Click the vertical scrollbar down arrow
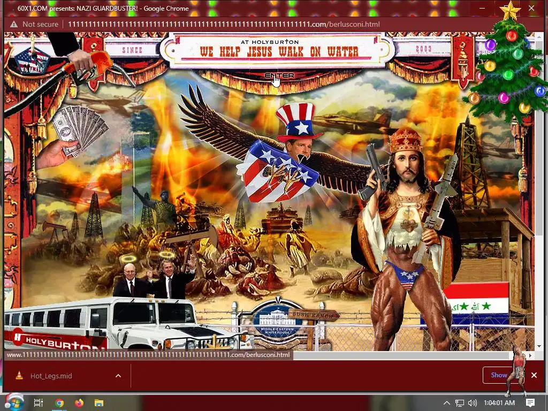548x411 pixels. click(x=538, y=346)
